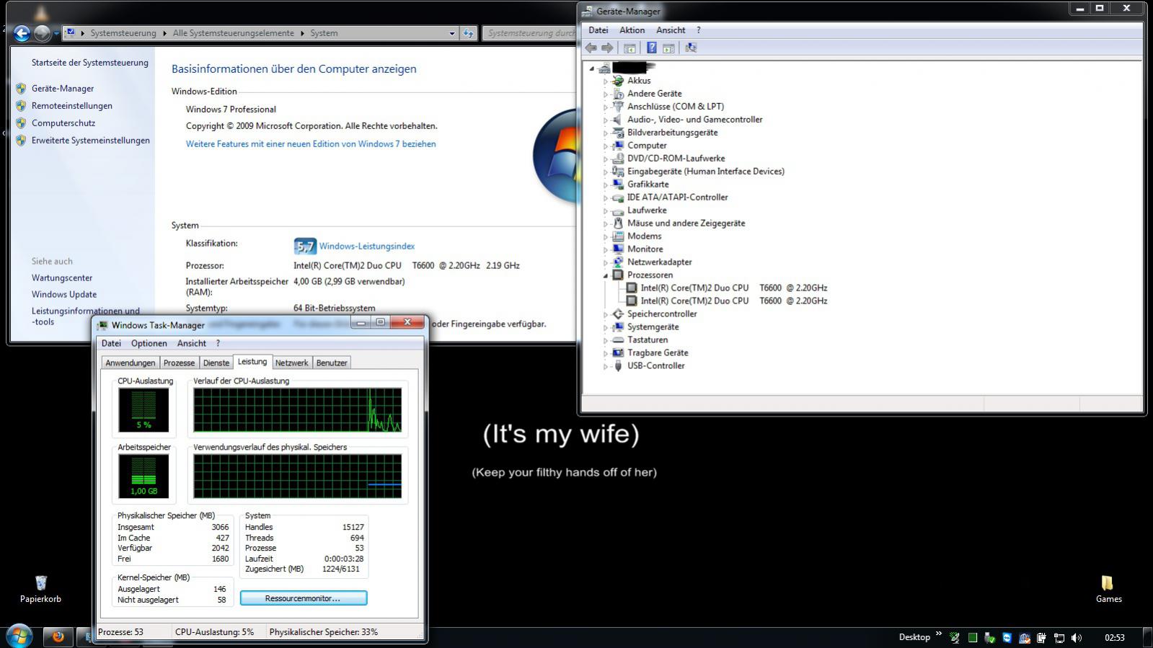Click the Desktop toolbar label in taskbar

pos(914,637)
